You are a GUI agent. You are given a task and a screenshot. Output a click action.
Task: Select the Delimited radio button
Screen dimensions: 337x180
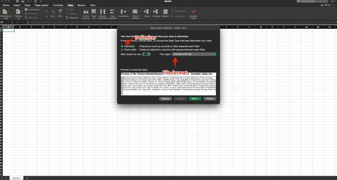[122, 46]
